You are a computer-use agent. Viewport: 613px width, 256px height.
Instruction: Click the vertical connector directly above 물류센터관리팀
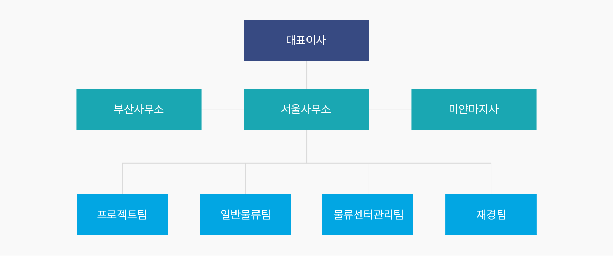pos(368,178)
